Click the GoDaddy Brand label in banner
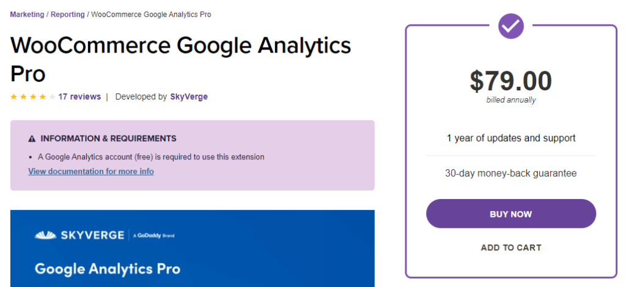626x287 pixels. tap(153, 236)
